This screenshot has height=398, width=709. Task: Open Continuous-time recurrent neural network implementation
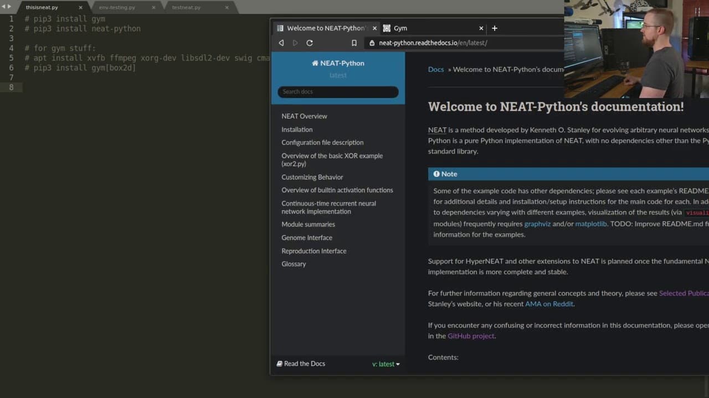[x=328, y=207]
